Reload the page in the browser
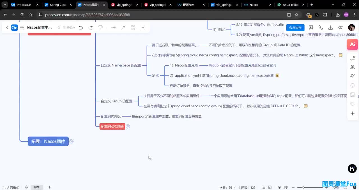 pyautogui.click(x=22, y=15)
